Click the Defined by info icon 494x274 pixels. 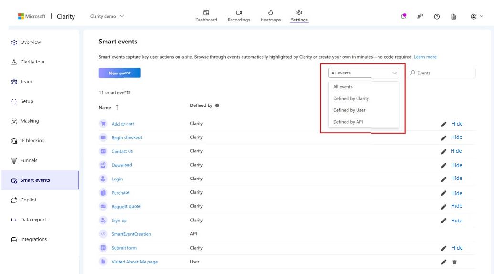[x=217, y=105]
